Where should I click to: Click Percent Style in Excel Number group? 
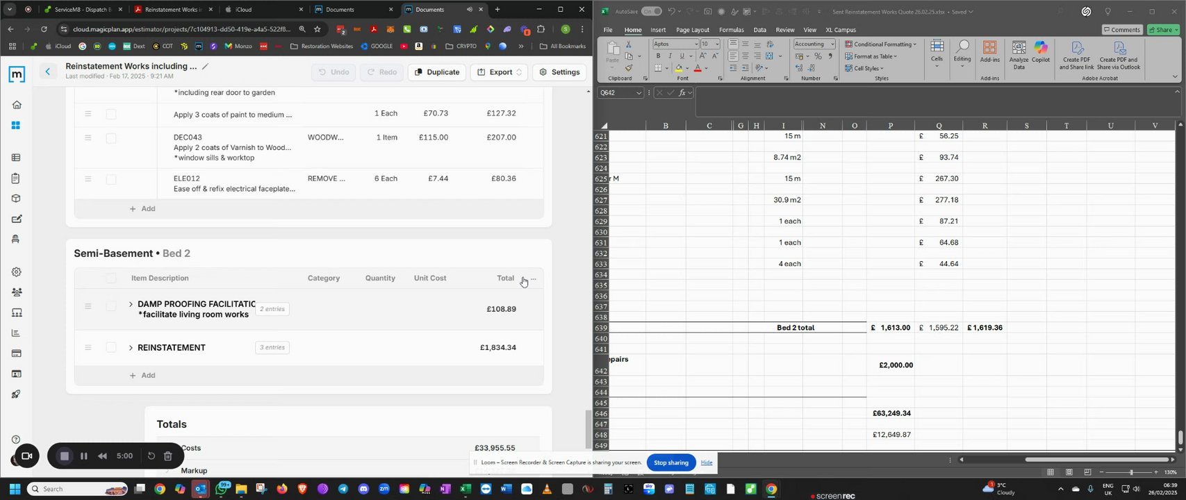[x=818, y=56]
